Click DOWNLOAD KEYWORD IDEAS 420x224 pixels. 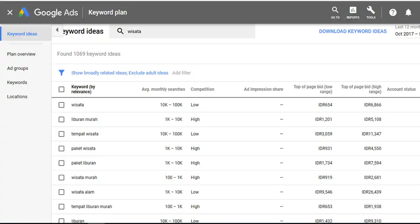click(x=352, y=31)
